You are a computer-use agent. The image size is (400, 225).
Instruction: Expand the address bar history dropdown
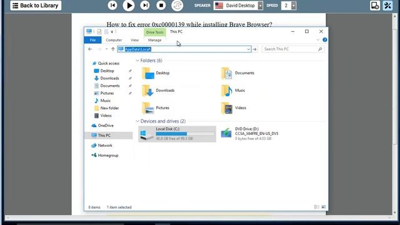248,49
